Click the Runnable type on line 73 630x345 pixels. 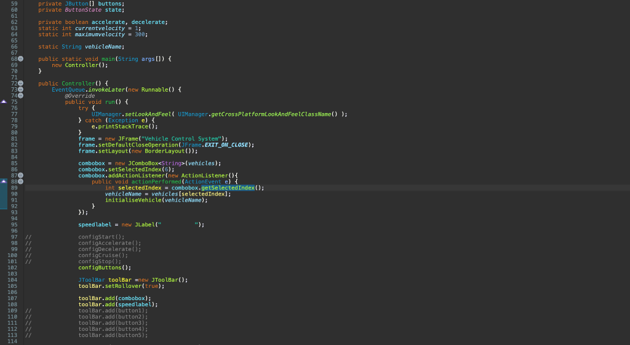click(154, 90)
